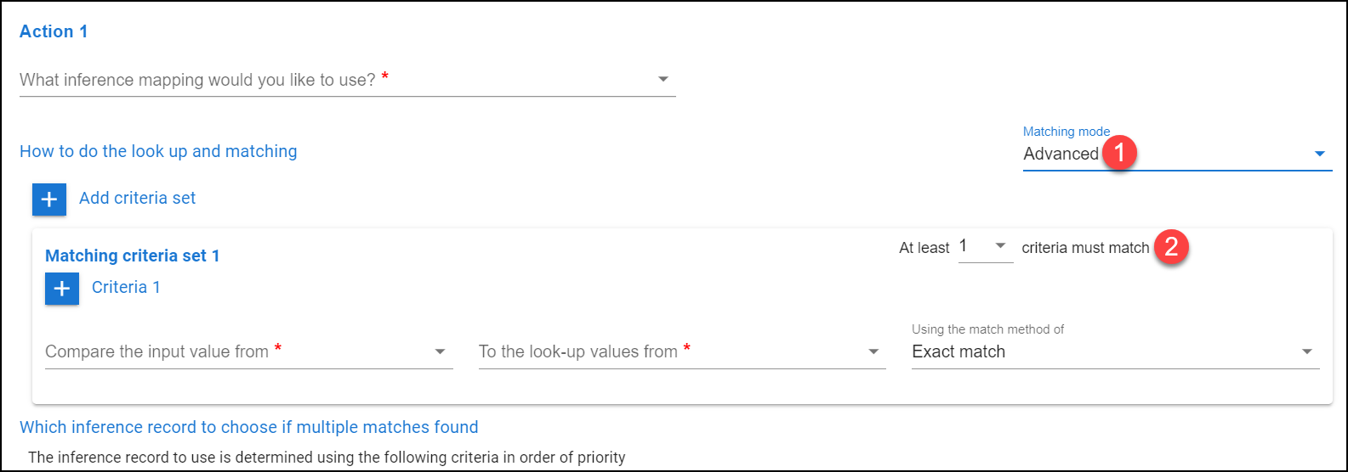
Task: Focus the What inference mapping field text
Action: [x=197, y=80]
